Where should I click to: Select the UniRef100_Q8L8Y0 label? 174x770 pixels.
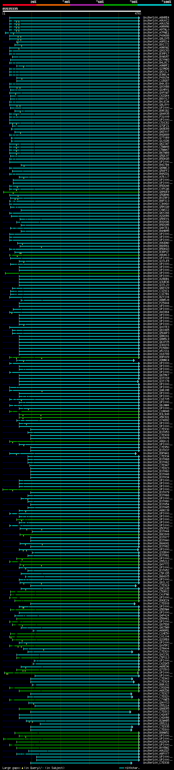coord(156,105)
